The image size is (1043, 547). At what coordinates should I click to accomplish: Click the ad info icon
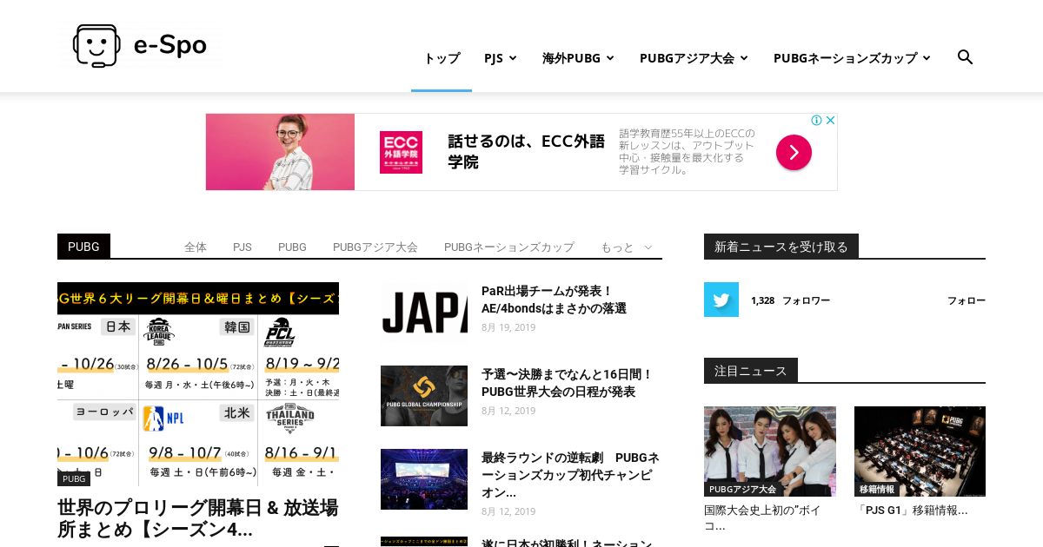click(817, 121)
